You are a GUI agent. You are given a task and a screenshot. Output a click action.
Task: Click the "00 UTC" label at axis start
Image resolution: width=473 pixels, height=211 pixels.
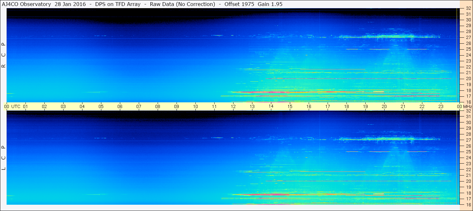coord(12,106)
